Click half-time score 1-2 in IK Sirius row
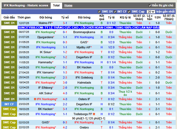The width and height of the screenshot is (177, 129). pos(158,52)
